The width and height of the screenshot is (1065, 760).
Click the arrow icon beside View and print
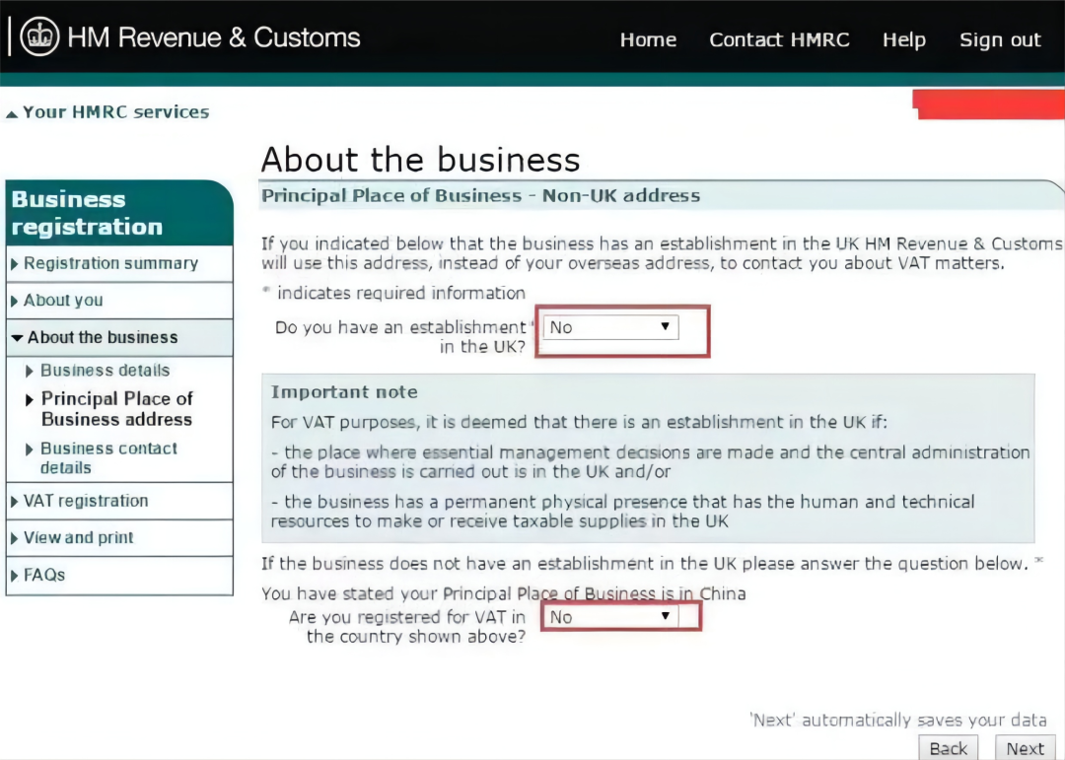point(14,538)
